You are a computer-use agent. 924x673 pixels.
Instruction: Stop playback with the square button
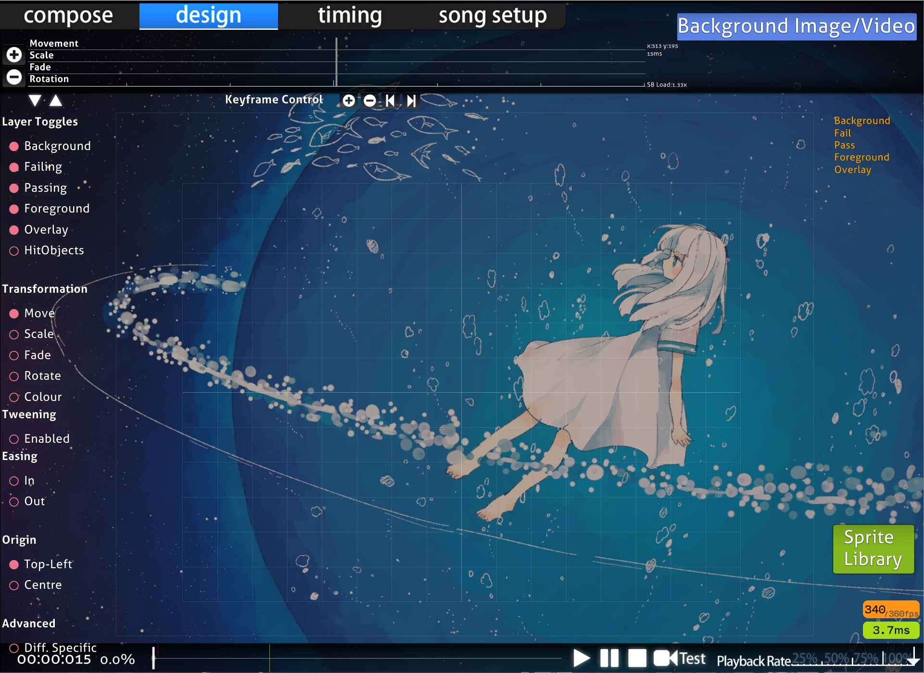click(x=637, y=658)
